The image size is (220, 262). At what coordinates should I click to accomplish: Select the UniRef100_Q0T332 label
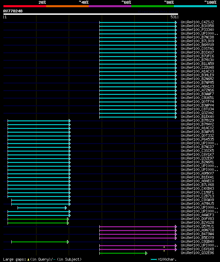click(x=197, y=135)
